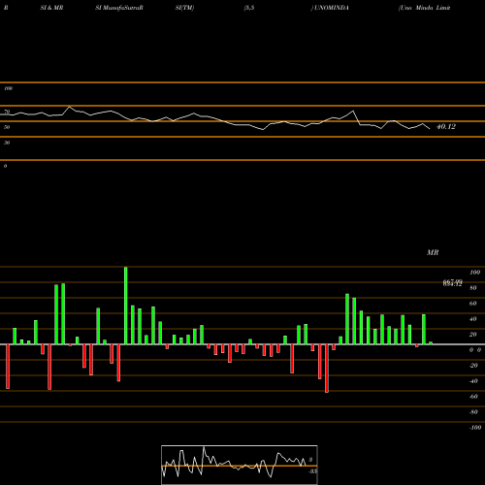Click the RSI panel 0 axis label
485x485 pixels.
5,166
